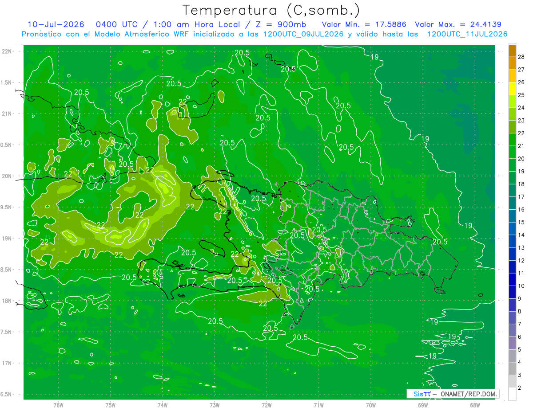Click the "SisTT - ONAMET/REP.DOM." credit box
The height and width of the screenshot is (411, 533).
click(x=453, y=394)
